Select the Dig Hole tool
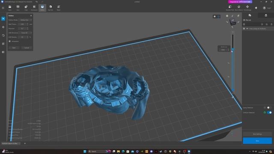This screenshot has height=154, width=274. pyautogui.click(x=51, y=8)
